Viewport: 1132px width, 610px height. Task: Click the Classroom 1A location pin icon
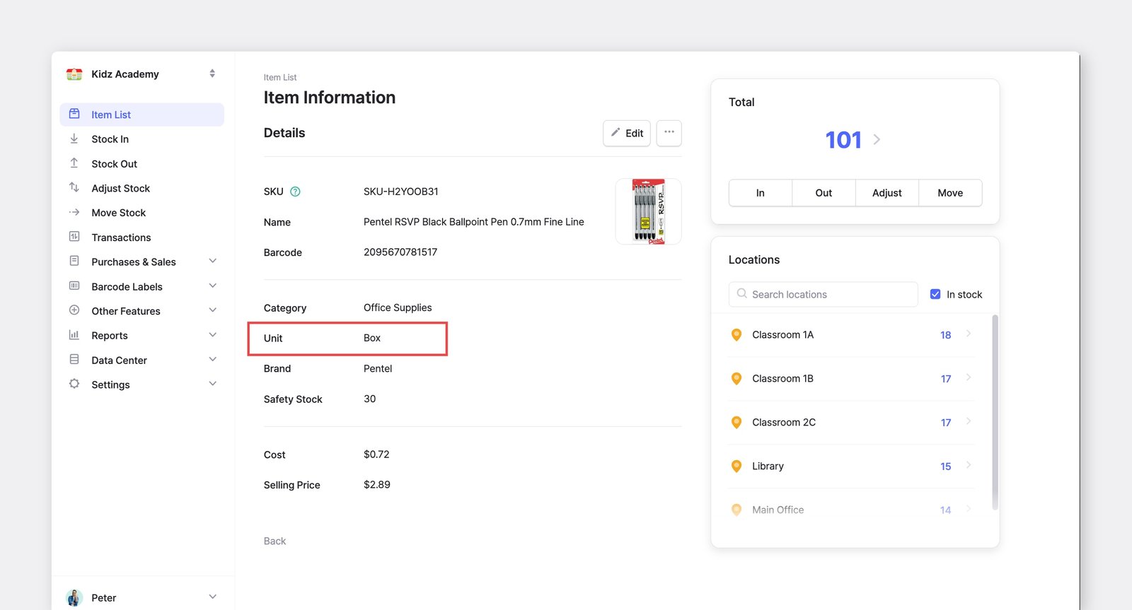737,335
